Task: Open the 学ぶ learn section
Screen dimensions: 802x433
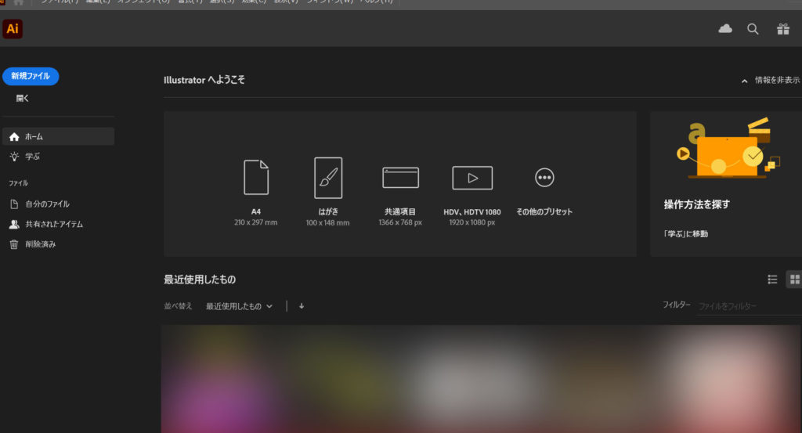Action: tap(32, 157)
